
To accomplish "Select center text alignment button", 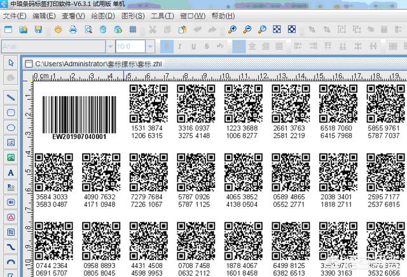I will (x=252, y=46).
